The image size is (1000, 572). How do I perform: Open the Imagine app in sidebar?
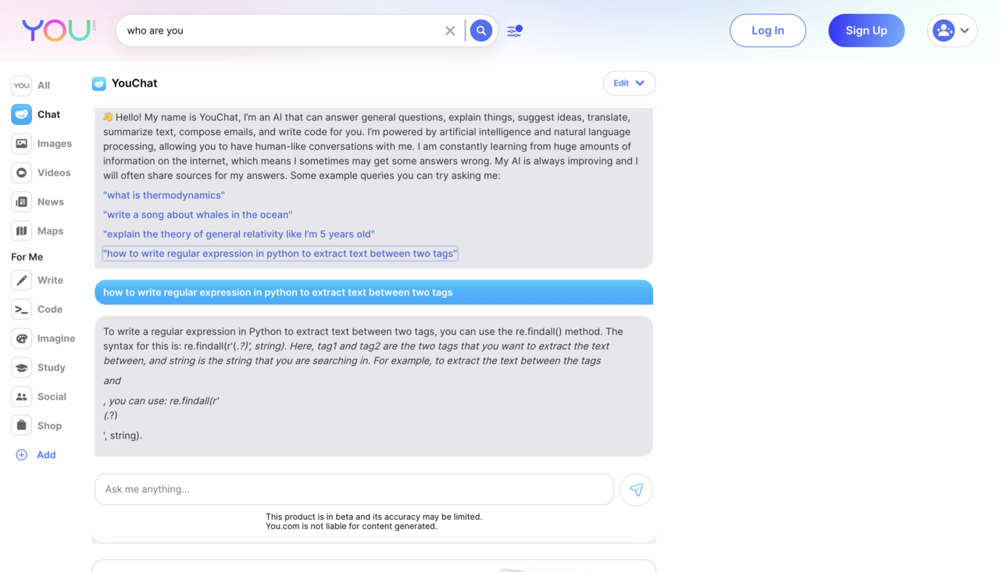point(44,338)
